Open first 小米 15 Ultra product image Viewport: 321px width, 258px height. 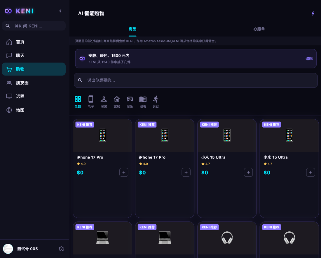pos(227,135)
